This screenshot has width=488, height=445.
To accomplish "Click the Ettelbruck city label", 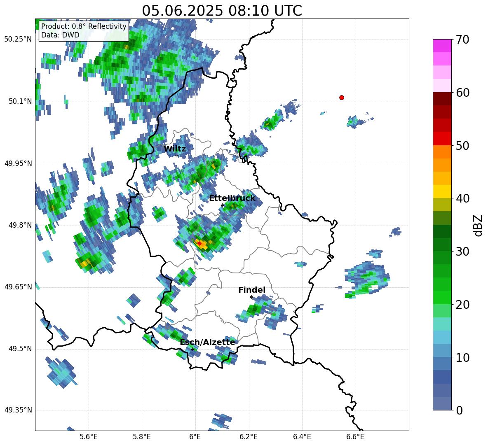I will point(232,198).
